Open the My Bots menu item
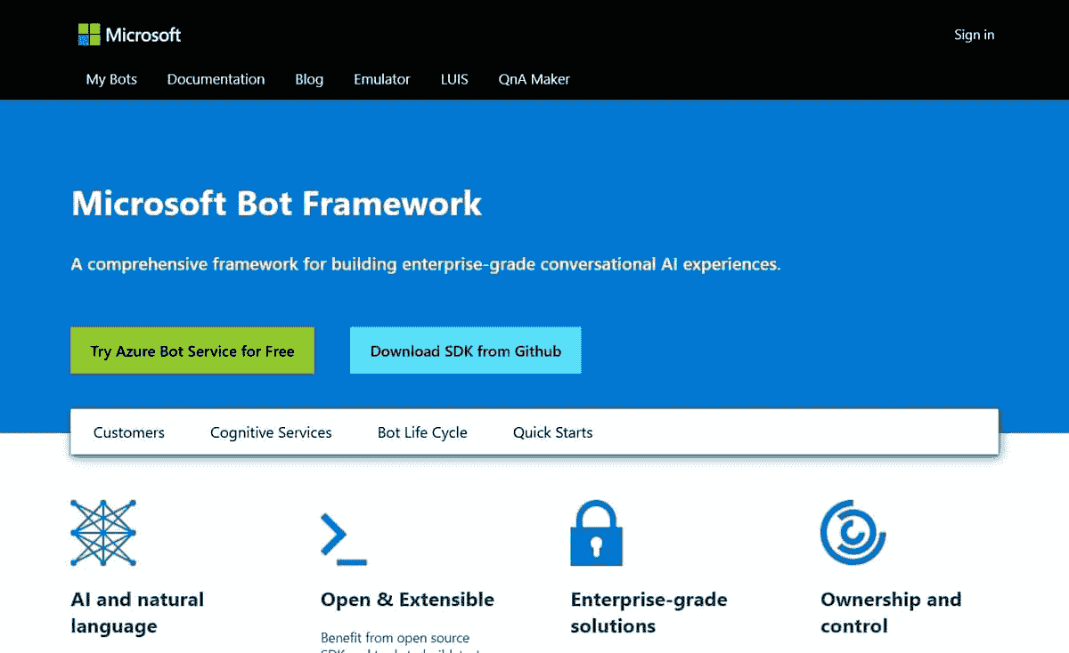1069x653 pixels. (111, 79)
